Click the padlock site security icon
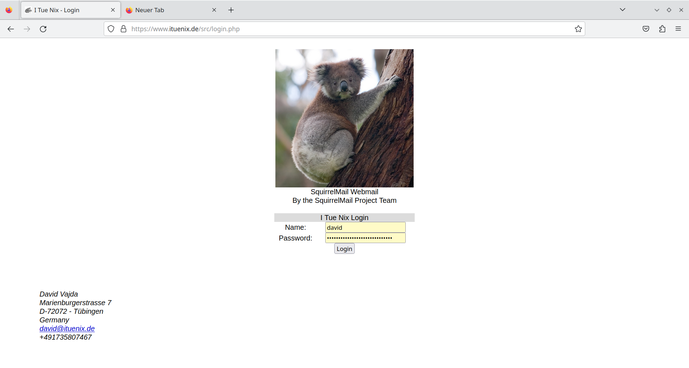The image size is (689, 368). click(x=124, y=29)
